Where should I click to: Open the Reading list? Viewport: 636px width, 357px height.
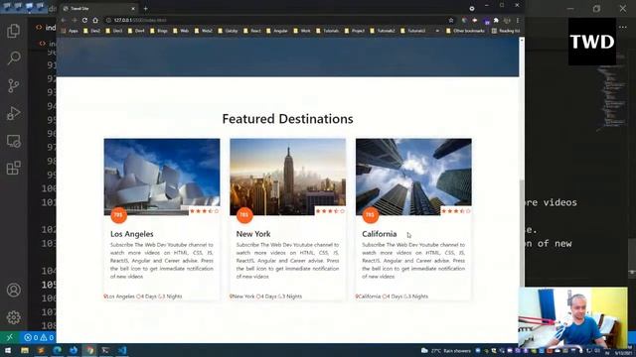tap(506, 31)
